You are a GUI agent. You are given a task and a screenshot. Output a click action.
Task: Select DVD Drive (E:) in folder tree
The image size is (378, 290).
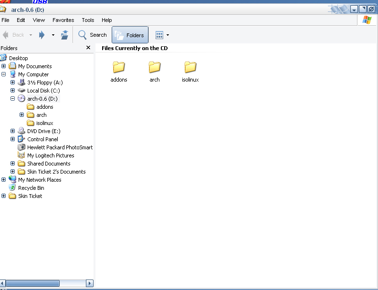pos(43,131)
